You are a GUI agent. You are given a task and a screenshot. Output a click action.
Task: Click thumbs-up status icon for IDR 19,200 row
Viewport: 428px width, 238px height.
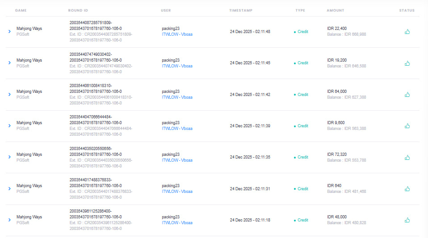click(407, 63)
